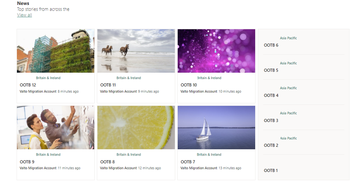Open the OOTB 9 article title

point(27,162)
